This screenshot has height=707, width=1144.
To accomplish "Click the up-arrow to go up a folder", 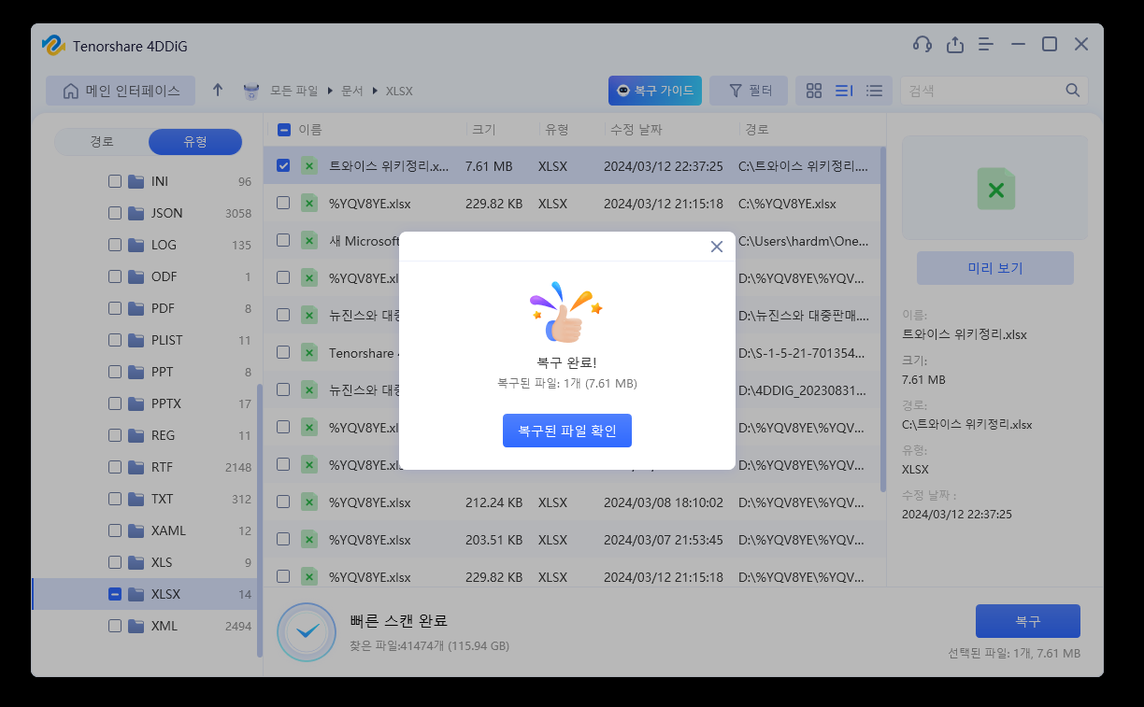I will pos(218,91).
